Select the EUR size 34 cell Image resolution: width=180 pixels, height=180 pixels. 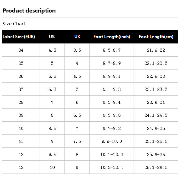[x=21, y=50]
